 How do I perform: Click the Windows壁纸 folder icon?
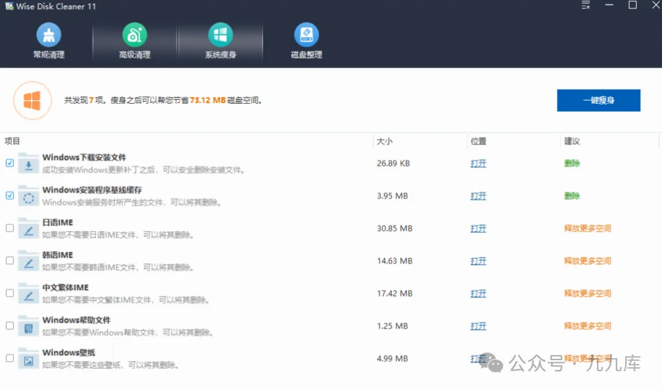(x=29, y=358)
